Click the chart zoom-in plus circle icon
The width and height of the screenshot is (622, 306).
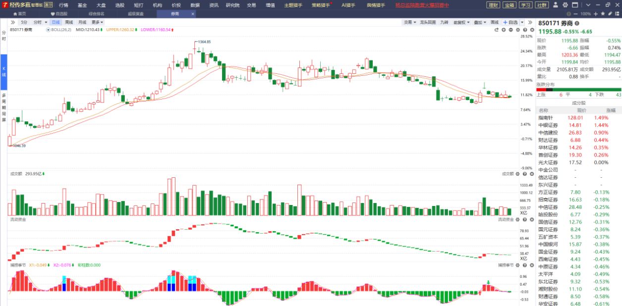[x=504, y=30]
